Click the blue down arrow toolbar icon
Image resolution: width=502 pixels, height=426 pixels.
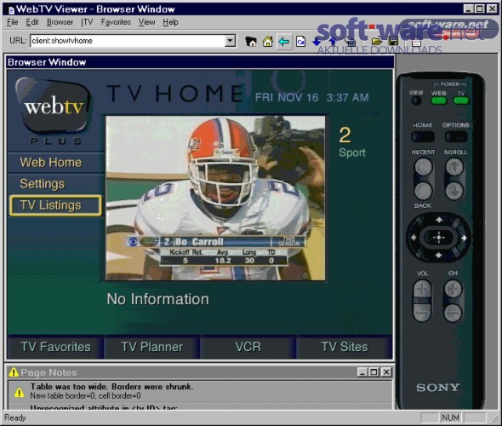click(x=317, y=42)
